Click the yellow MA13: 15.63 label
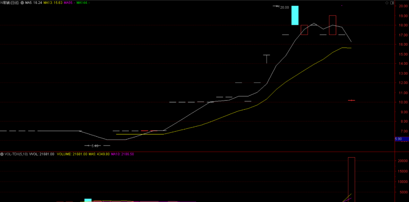 53,3
